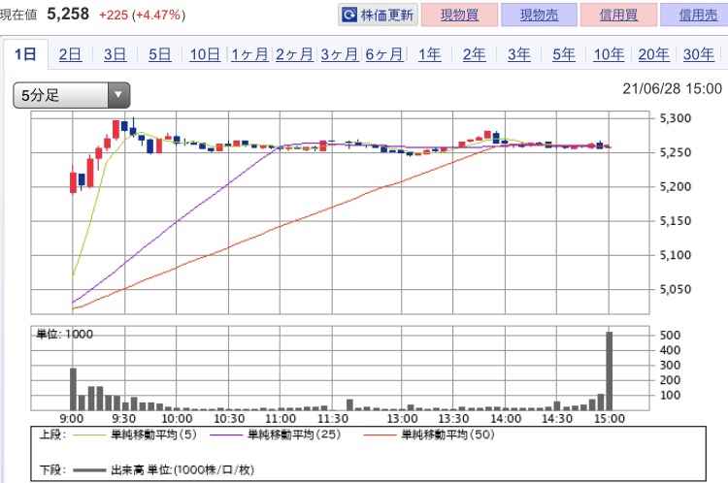Open margin sell via 信用売
Viewport: 728px width, 483px height.
click(x=696, y=15)
